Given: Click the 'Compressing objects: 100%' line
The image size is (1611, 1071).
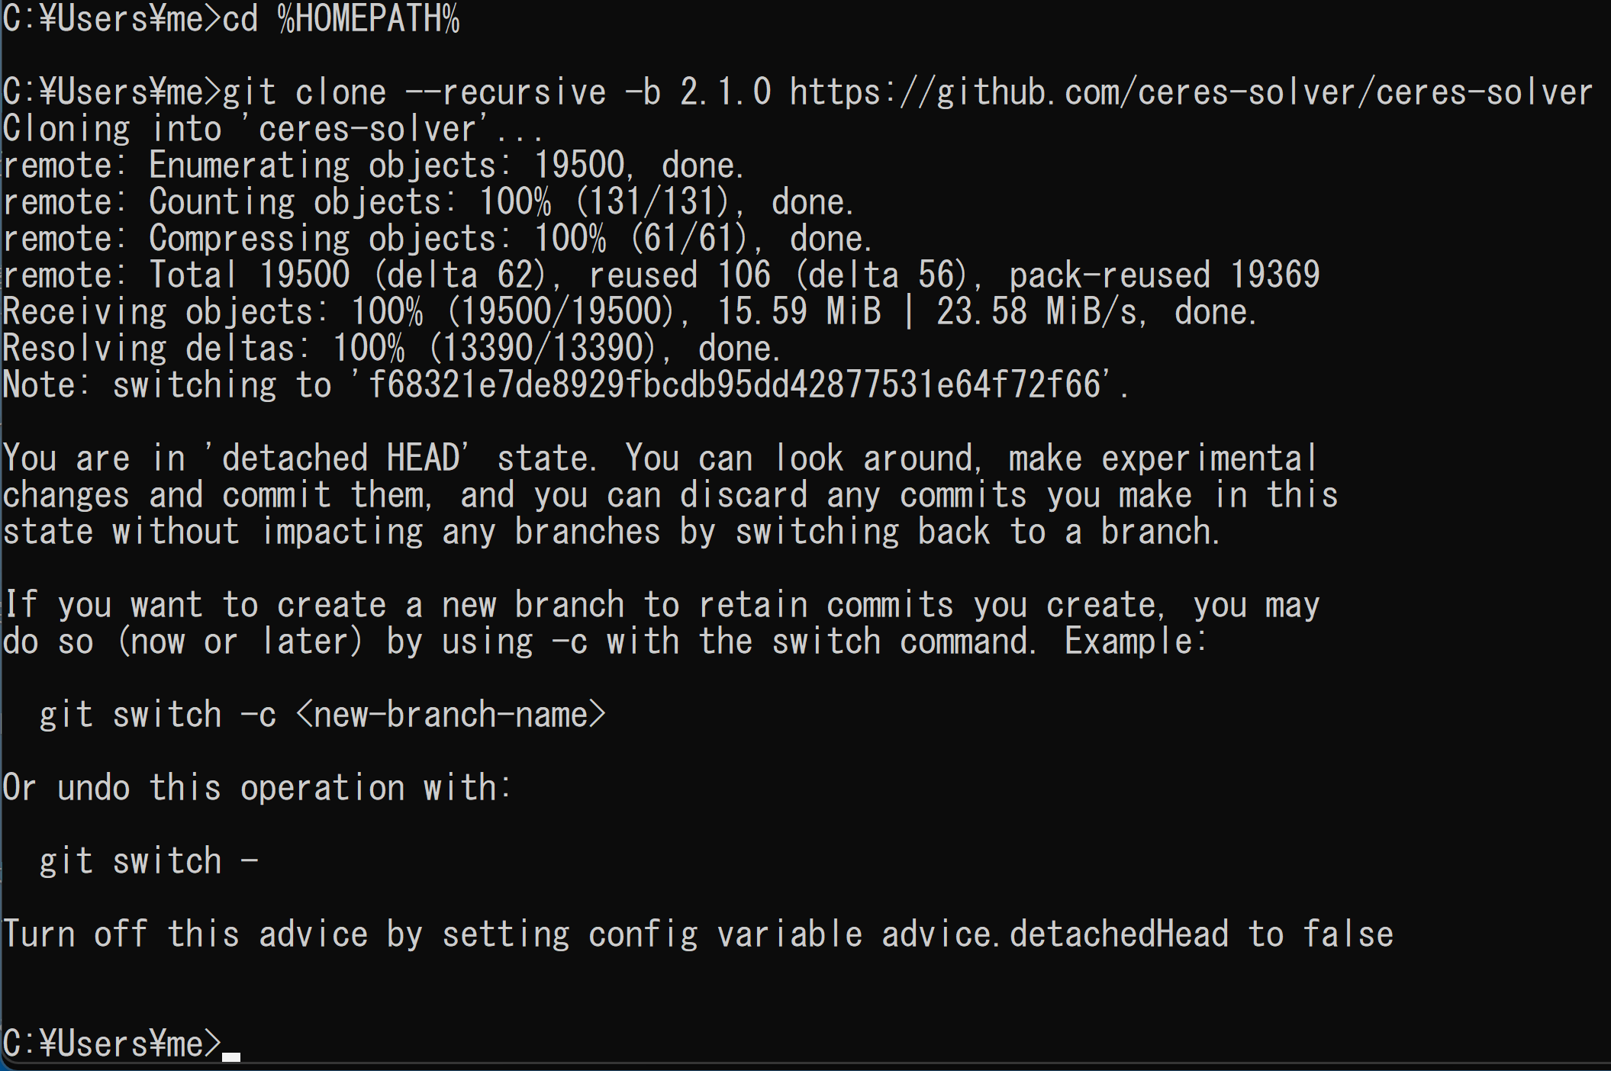Looking at the screenshot, I should pyautogui.click(x=437, y=239).
